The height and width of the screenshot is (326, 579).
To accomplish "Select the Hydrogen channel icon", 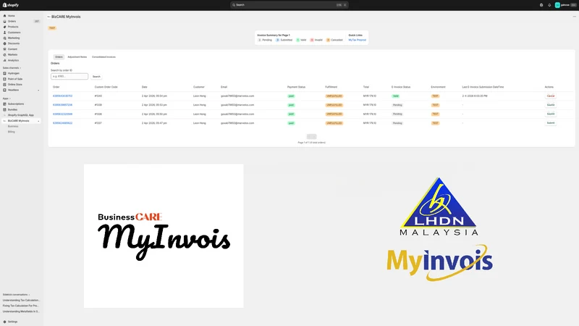I will click(x=5, y=74).
